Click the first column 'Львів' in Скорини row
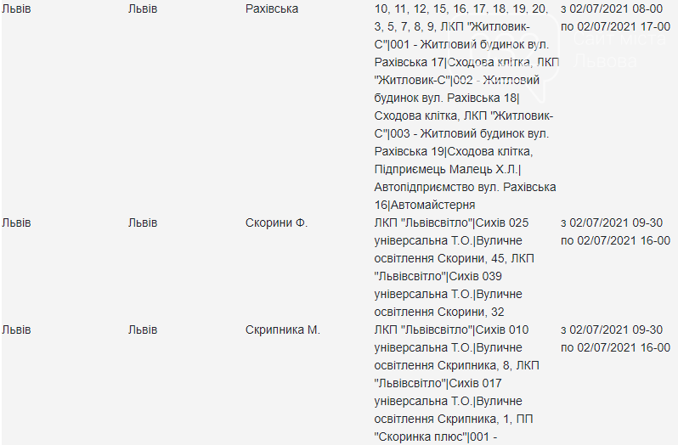The image size is (678, 445). click(x=16, y=223)
